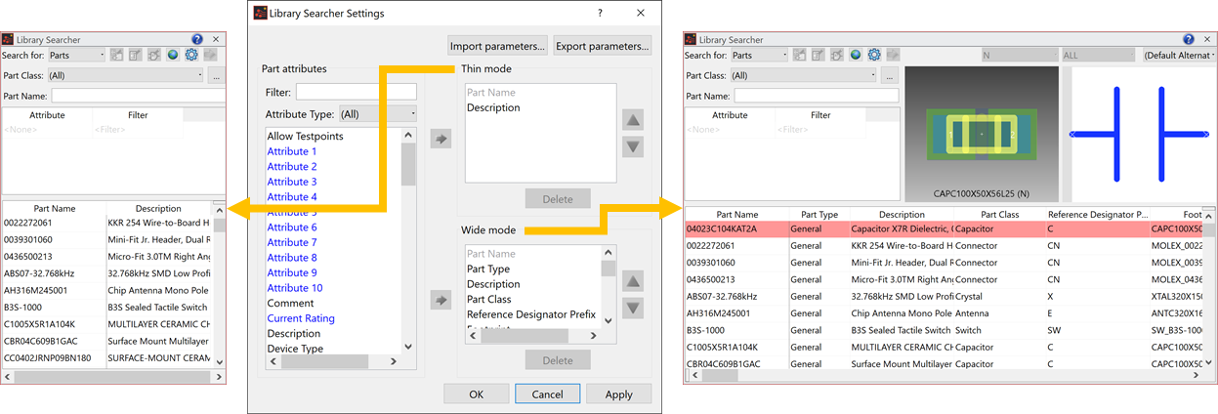
Task: Click Export parameters button
Action: click(x=603, y=46)
